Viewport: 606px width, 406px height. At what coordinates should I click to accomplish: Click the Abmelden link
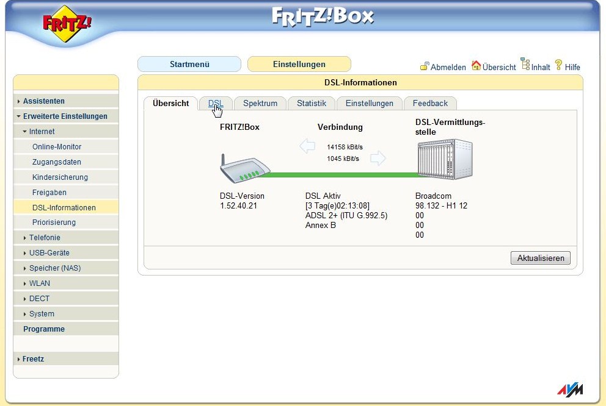tap(448, 67)
